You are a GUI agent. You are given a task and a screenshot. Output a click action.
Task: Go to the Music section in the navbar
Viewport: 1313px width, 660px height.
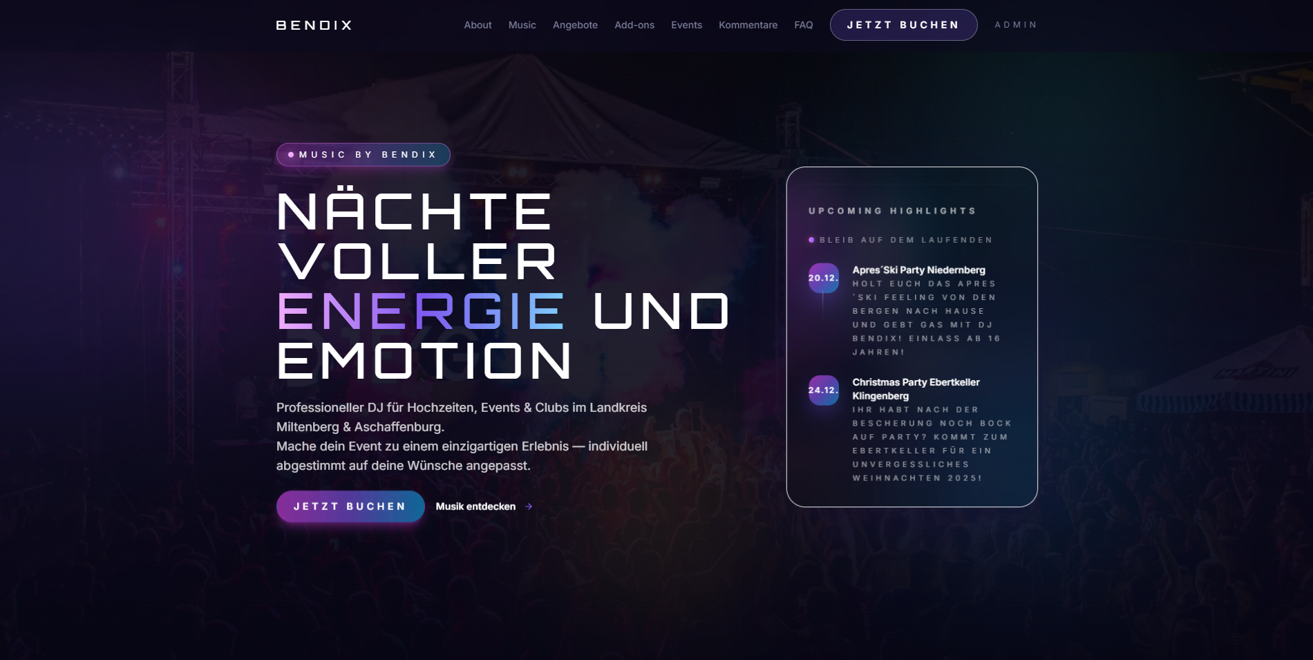pos(522,25)
